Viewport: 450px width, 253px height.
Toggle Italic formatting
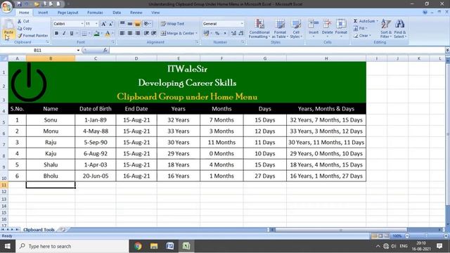(x=64, y=33)
